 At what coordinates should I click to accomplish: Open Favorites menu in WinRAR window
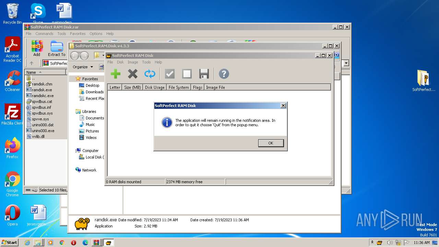point(78,34)
